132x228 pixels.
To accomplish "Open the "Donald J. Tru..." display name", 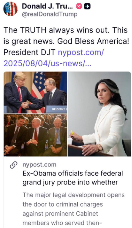I will click(x=48, y=6).
